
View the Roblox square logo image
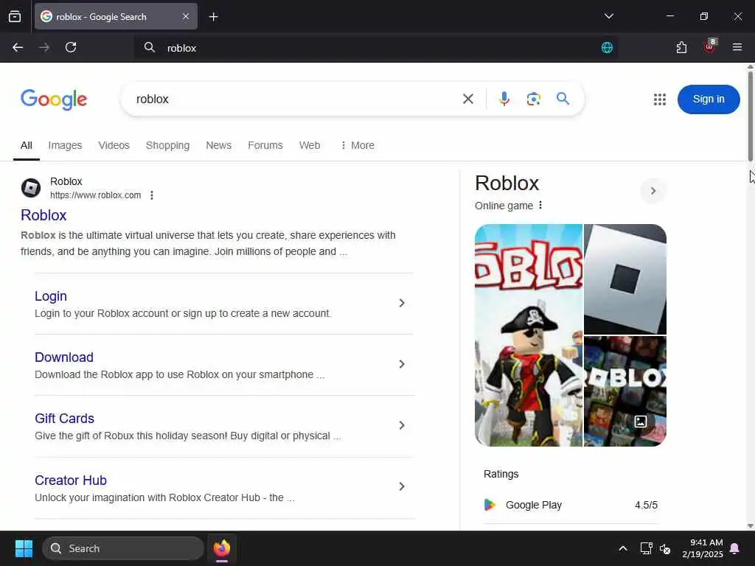click(x=625, y=279)
